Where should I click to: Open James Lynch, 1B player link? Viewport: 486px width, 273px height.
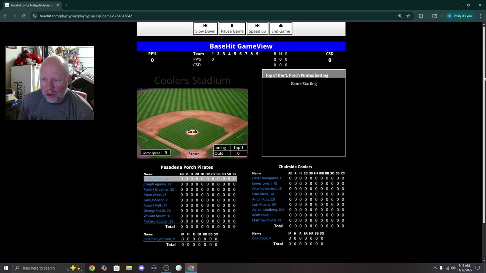pyautogui.click(x=265, y=184)
